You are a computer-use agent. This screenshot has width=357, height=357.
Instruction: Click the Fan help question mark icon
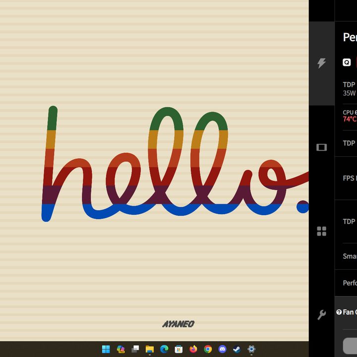(x=339, y=312)
